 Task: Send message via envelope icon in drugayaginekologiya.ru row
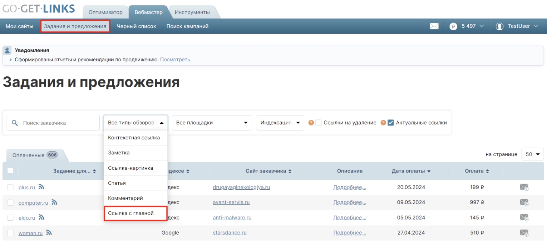[x=524, y=187]
